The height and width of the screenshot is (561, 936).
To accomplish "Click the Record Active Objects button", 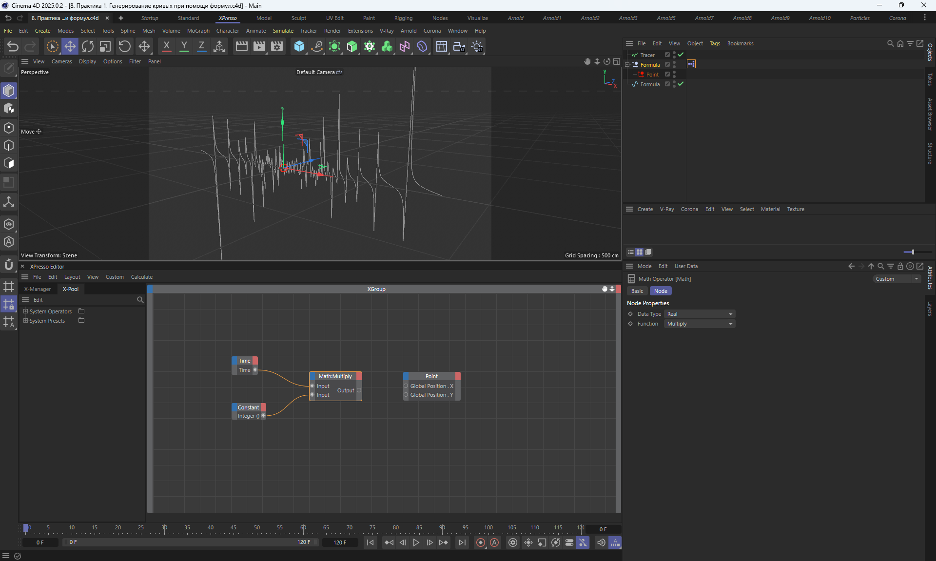I will 481,542.
